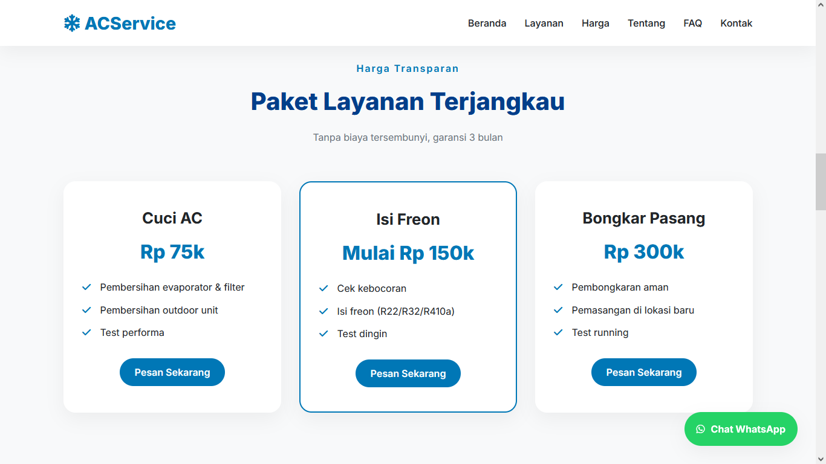This screenshot has width=826, height=464.
Task: Click checkmark next to Test dingin
Action: point(324,333)
